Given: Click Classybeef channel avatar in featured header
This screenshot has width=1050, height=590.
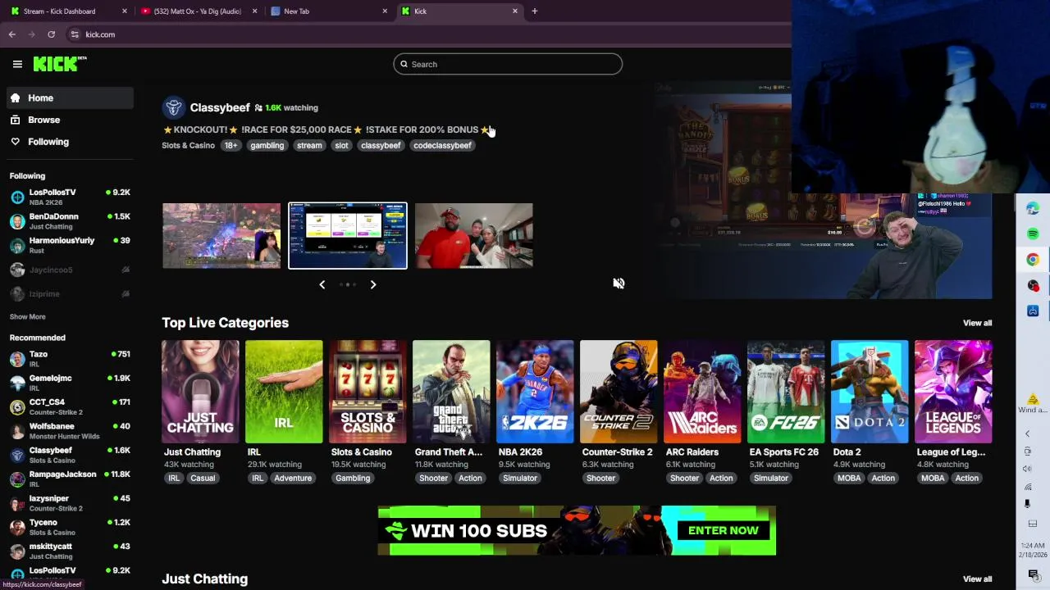Looking at the screenshot, I should (173, 107).
